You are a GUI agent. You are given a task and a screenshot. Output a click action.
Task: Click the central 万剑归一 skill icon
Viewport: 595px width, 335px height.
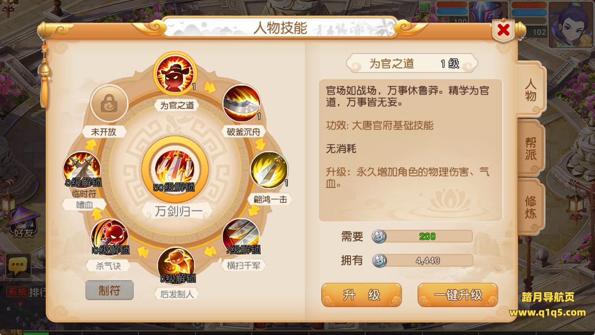pyautogui.click(x=175, y=169)
